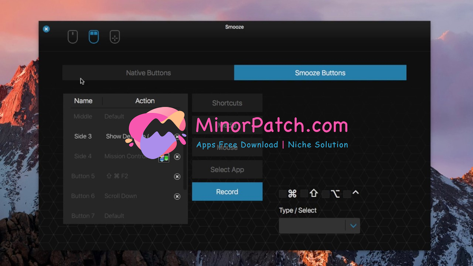Image resolution: width=473 pixels, height=266 pixels.
Task: Click the Scroll Down action text
Action: pyautogui.click(x=120, y=196)
